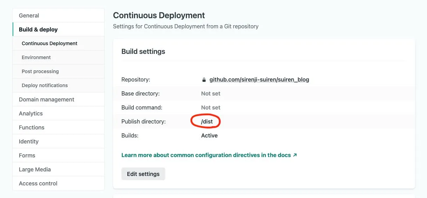Click the lock icon beside repository URL

(x=204, y=80)
